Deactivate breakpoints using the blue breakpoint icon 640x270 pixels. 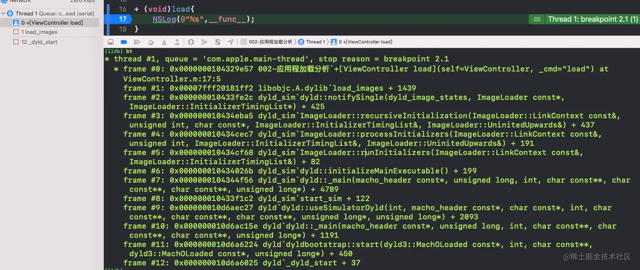[124, 42]
